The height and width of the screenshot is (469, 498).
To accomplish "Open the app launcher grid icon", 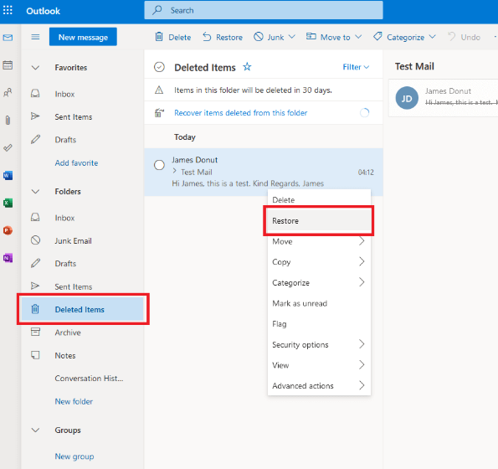I will click(8, 10).
